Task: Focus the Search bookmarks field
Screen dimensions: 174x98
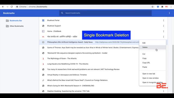Action: pyautogui.click(x=105, y=13)
